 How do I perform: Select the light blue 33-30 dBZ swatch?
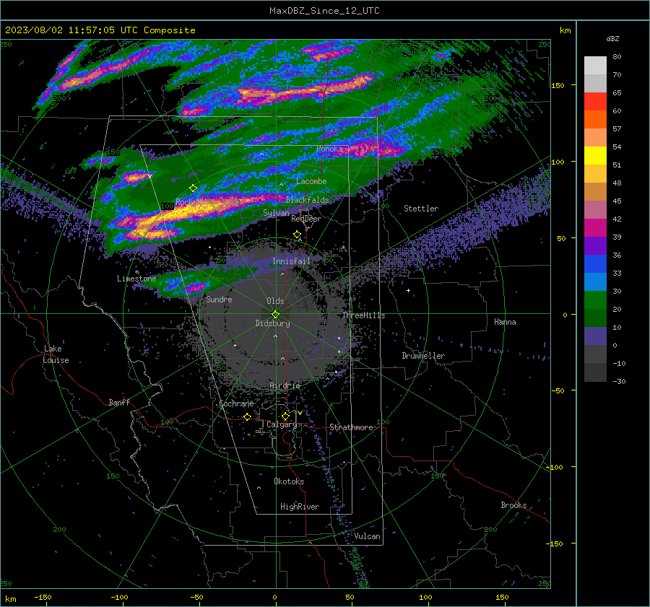[595, 281]
